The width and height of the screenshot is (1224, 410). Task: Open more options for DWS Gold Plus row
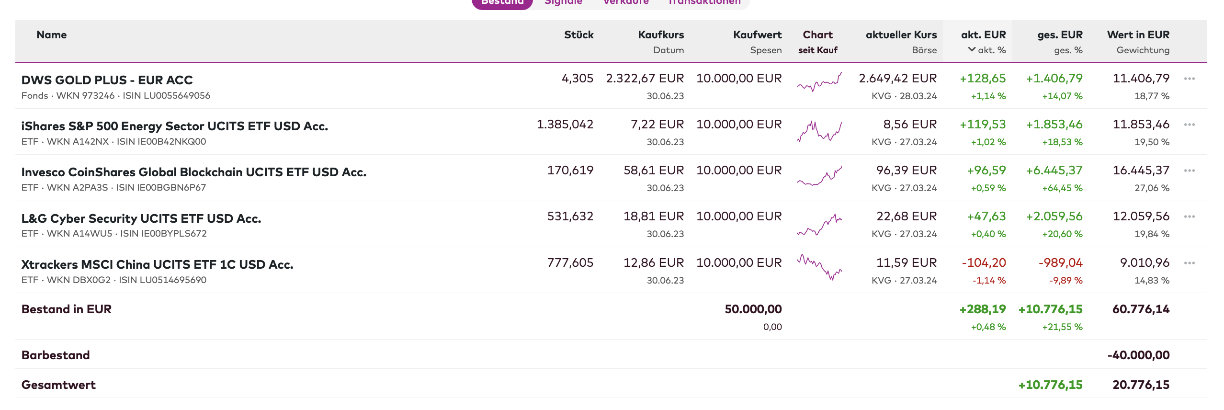1189,79
